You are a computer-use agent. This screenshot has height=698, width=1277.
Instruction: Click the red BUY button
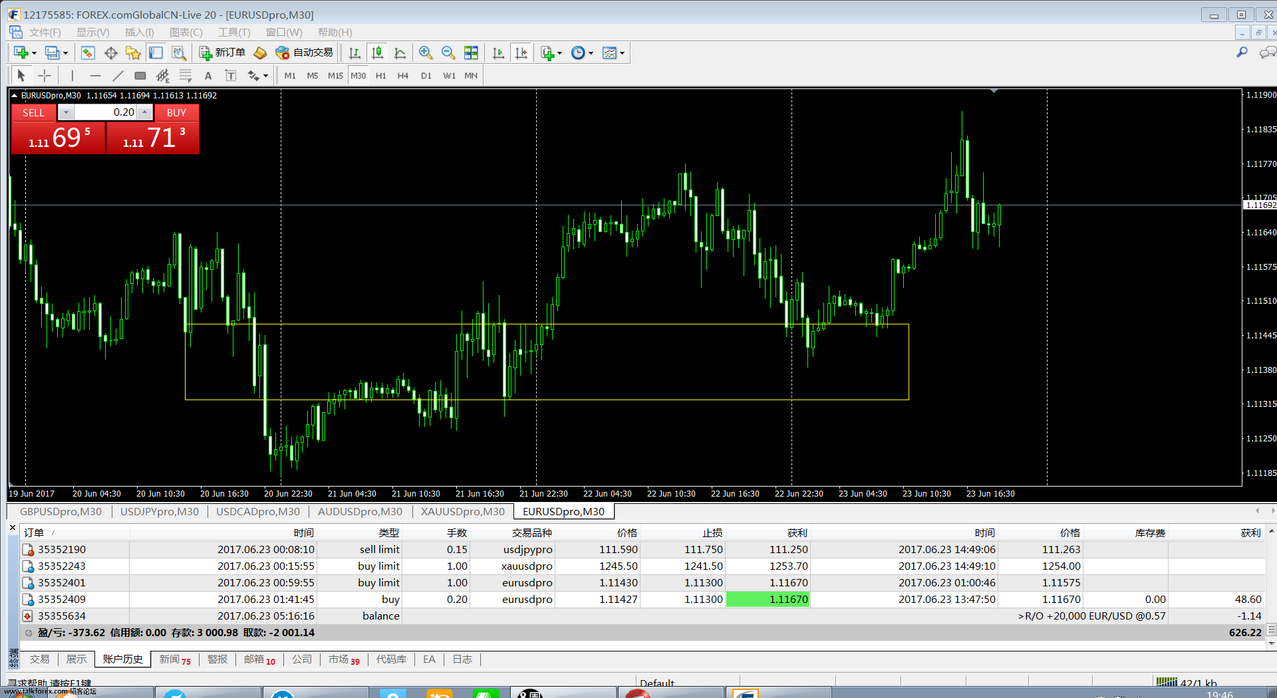[x=176, y=112]
